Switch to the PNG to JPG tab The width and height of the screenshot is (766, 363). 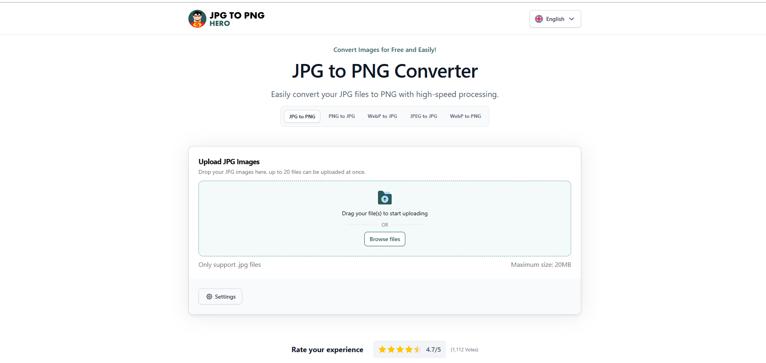[x=341, y=116]
